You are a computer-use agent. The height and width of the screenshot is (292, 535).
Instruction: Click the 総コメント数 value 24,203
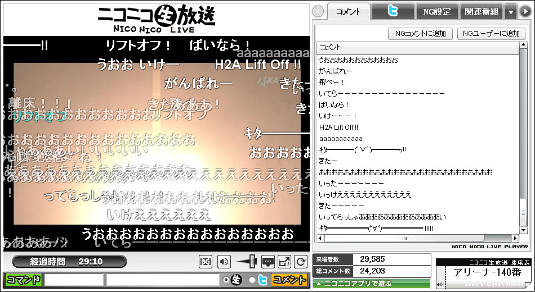pos(372,271)
